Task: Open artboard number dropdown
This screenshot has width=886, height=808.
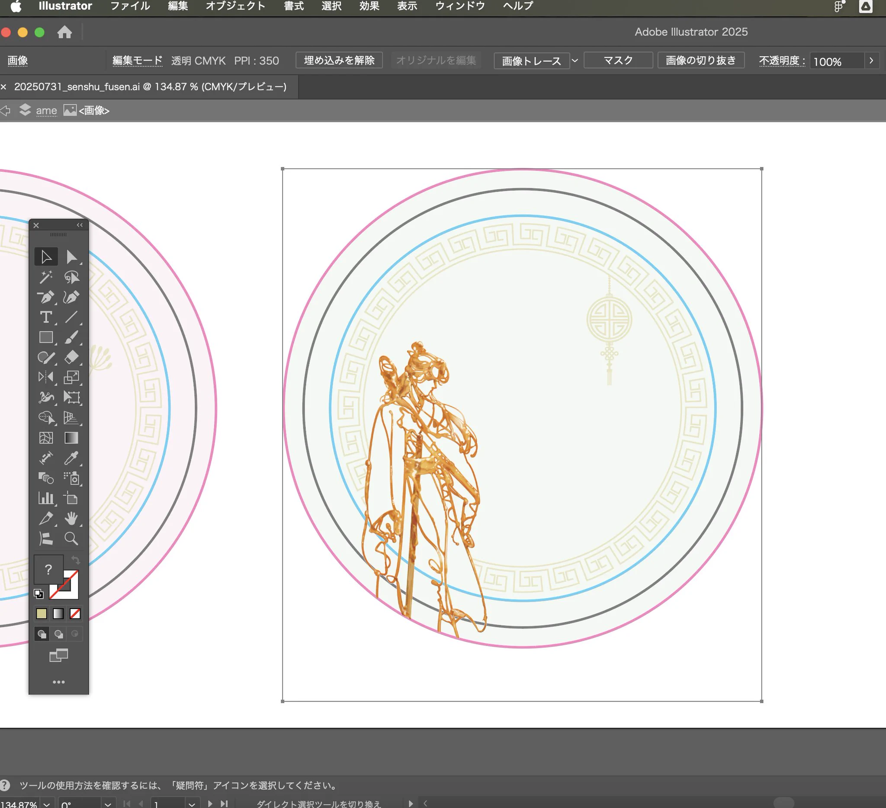Action: 192,804
